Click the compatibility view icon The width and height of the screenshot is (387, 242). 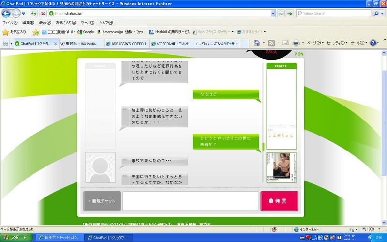(x=281, y=14)
